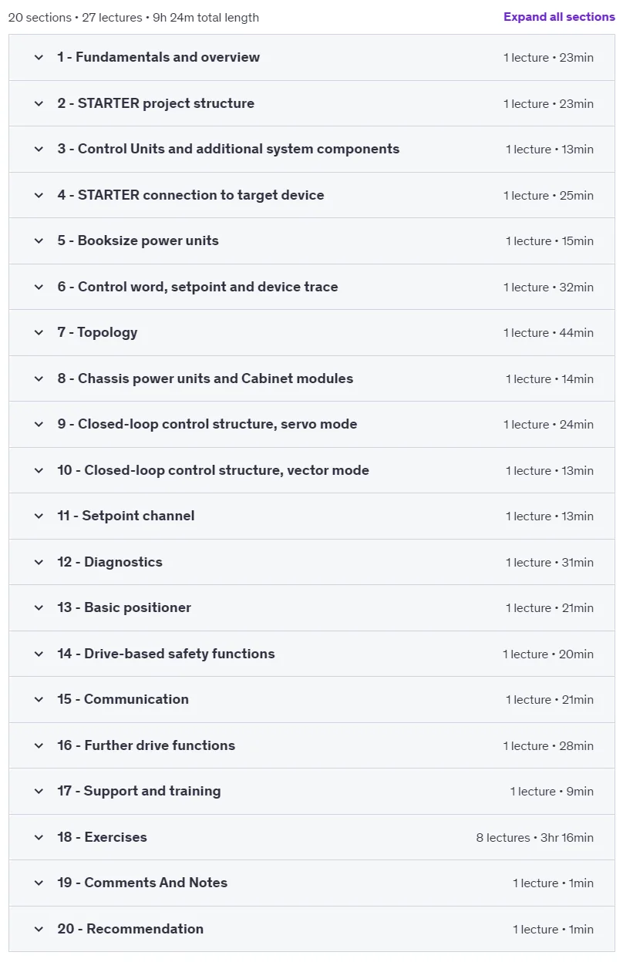Expand chevron beside Control Units section
The width and height of the screenshot is (623, 962).
pyautogui.click(x=39, y=149)
